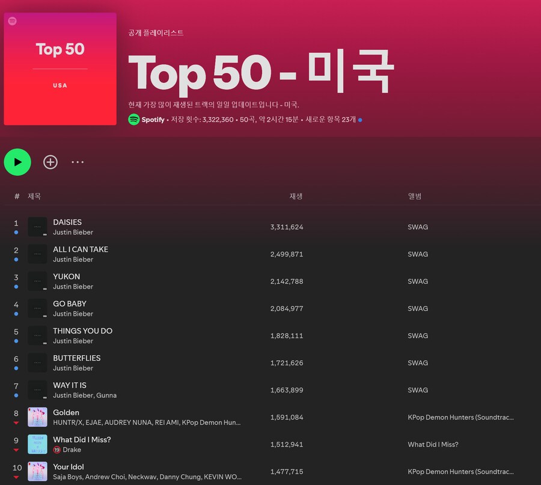Open Gunna artist link under WAY IT IS

click(x=106, y=395)
